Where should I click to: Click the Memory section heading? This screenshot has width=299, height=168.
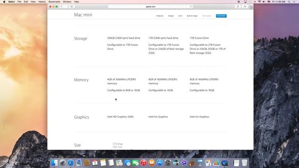click(x=81, y=80)
